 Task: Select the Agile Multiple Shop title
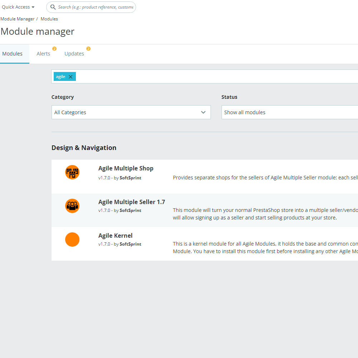[x=126, y=168]
